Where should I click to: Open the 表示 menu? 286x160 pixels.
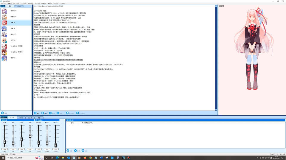click(50, 4)
